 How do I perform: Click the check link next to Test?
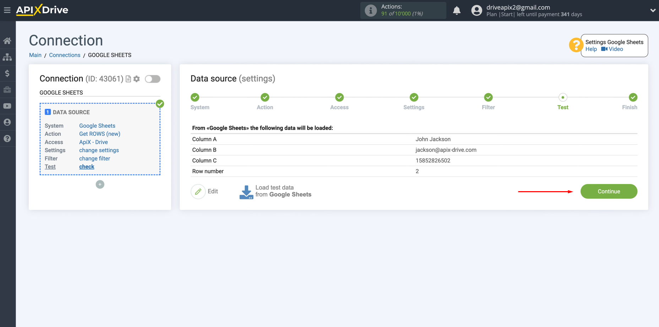(86, 166)
